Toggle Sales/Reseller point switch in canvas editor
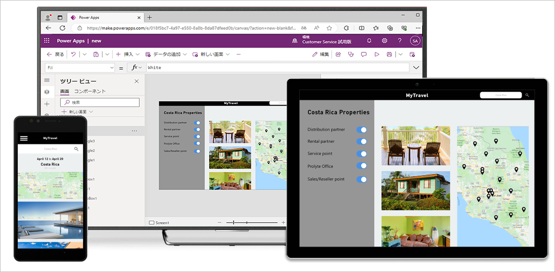The height and width of the screenshot is (272, 555). tap(197, 151)
